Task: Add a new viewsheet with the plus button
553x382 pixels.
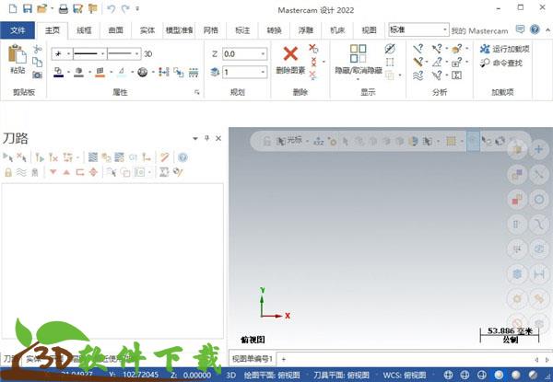Action: pos(284,360)
